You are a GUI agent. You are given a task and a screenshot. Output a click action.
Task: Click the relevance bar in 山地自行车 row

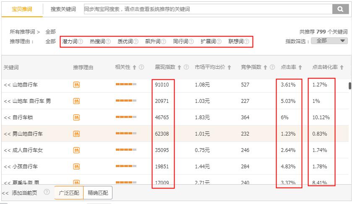126,84
